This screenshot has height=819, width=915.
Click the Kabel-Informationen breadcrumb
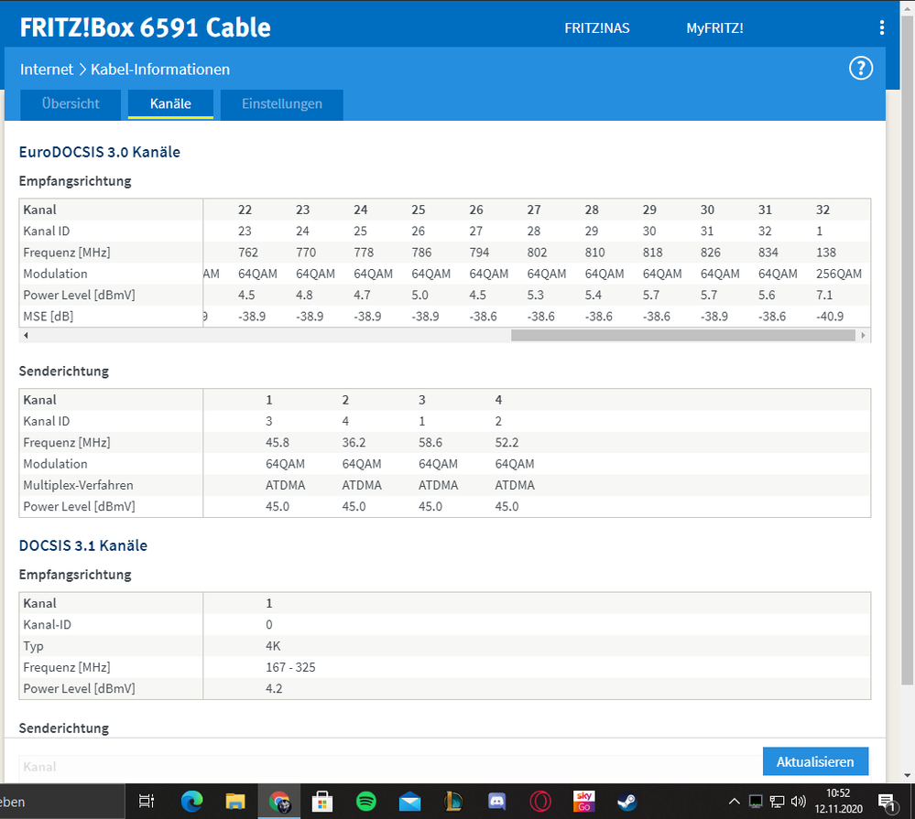click(160, 70)
